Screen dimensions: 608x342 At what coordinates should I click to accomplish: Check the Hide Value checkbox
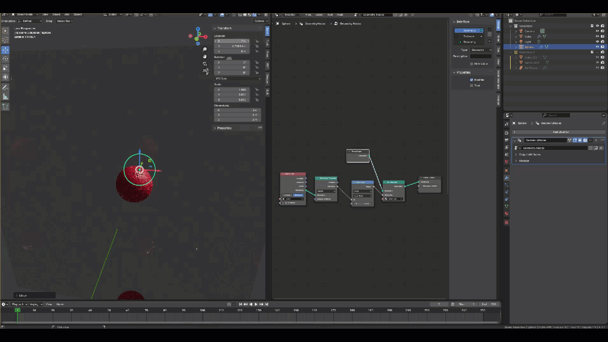pyautogui.click(x=472, y=64)
